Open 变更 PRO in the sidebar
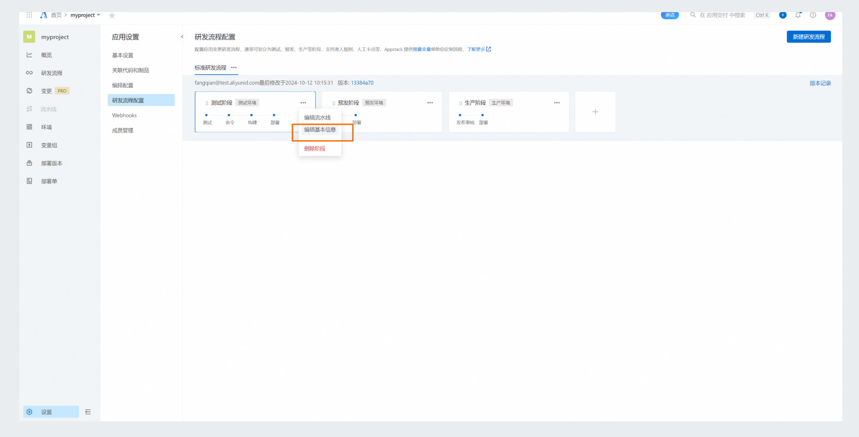The image size is (859, 437). tap(51, 91)
